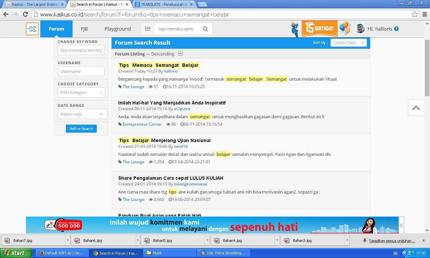Viewport: 430px width, 258px height.
Task: Click the browser address bar
Action: tap(225, 14)
